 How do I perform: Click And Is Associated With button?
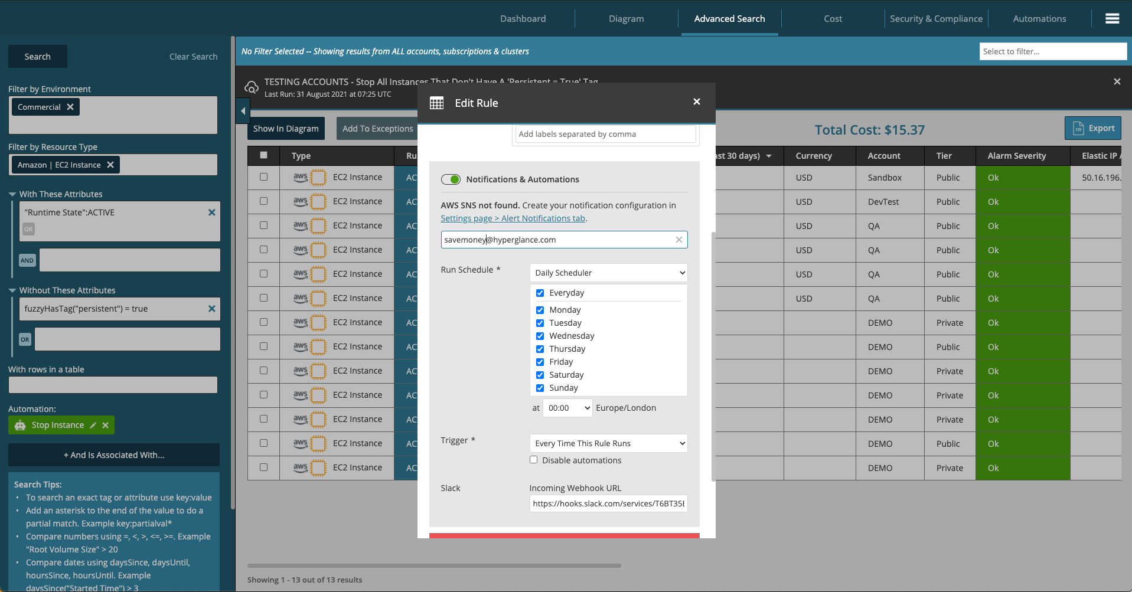[114, 455]
